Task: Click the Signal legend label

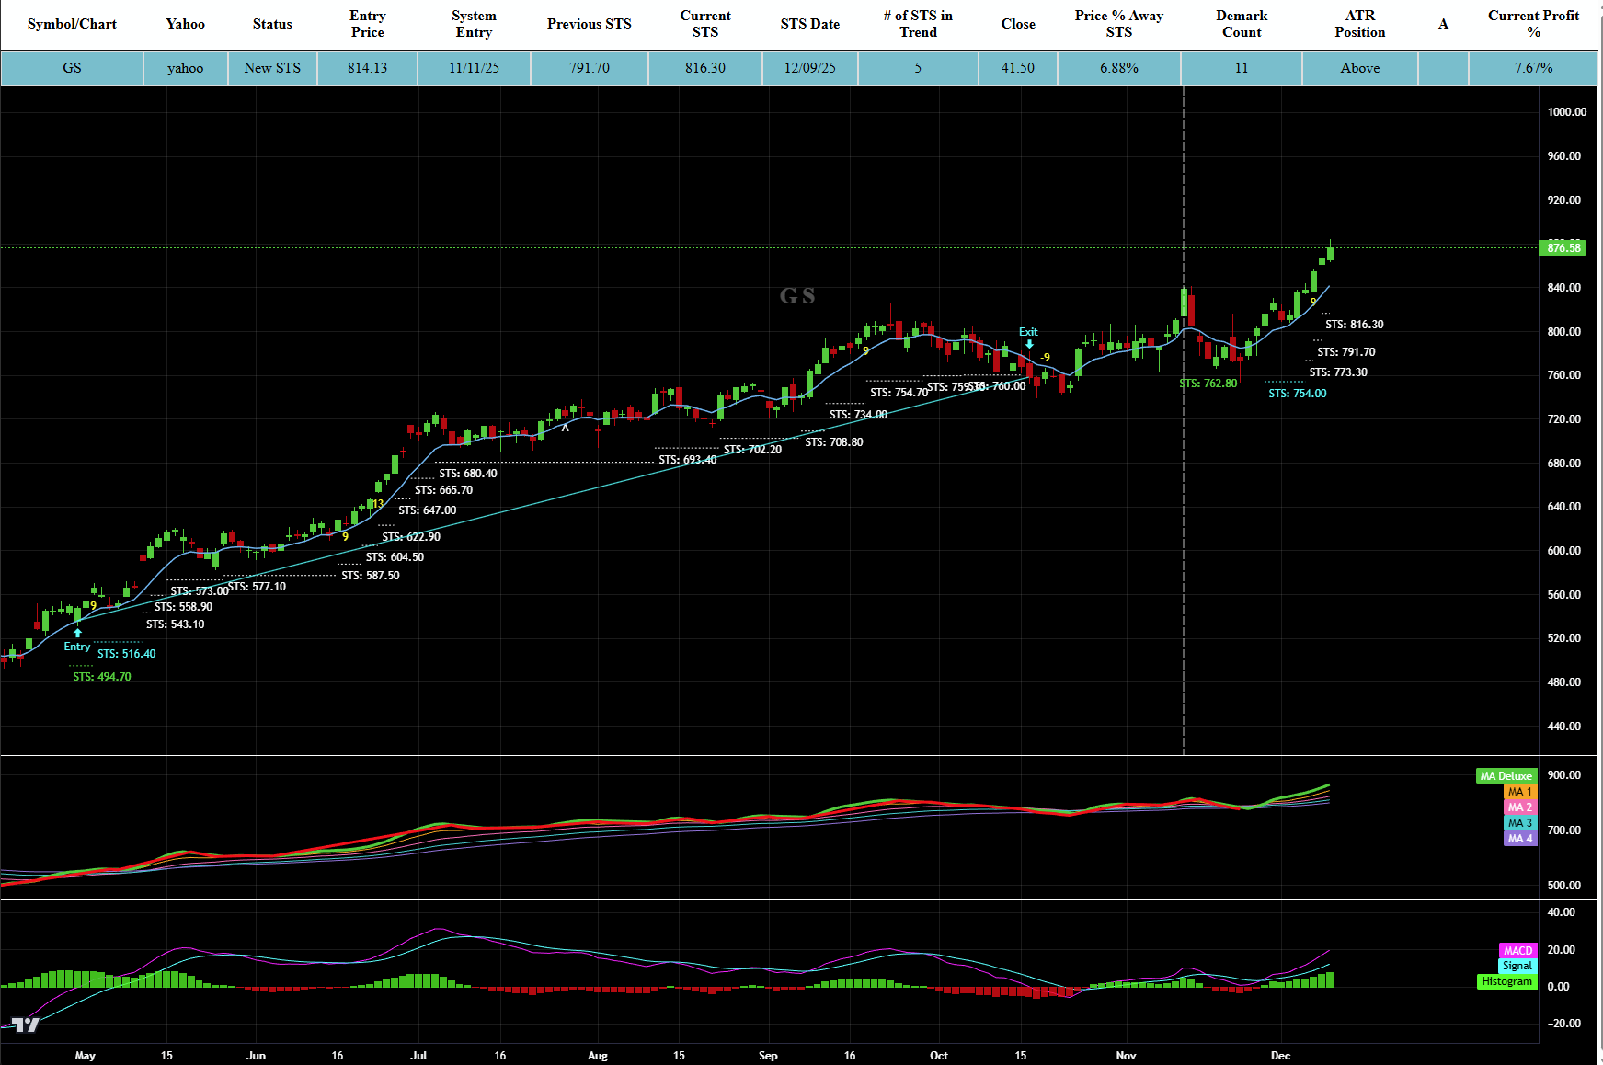Action: [x=1517, y=966]
